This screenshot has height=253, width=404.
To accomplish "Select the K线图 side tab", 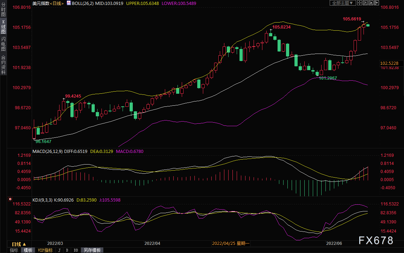I will pos(4,27).
